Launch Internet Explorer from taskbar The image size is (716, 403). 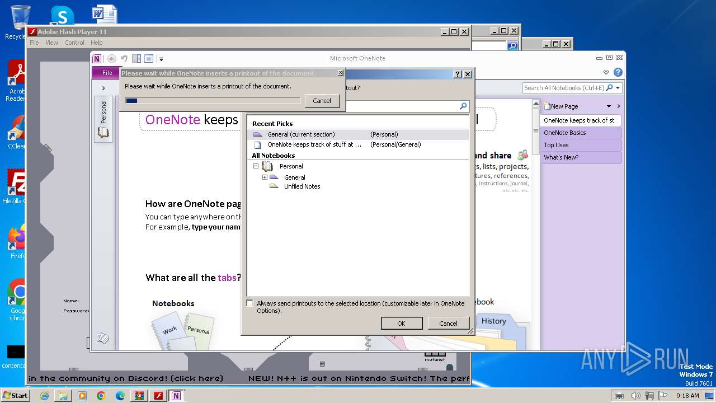(x=45, y=396)
